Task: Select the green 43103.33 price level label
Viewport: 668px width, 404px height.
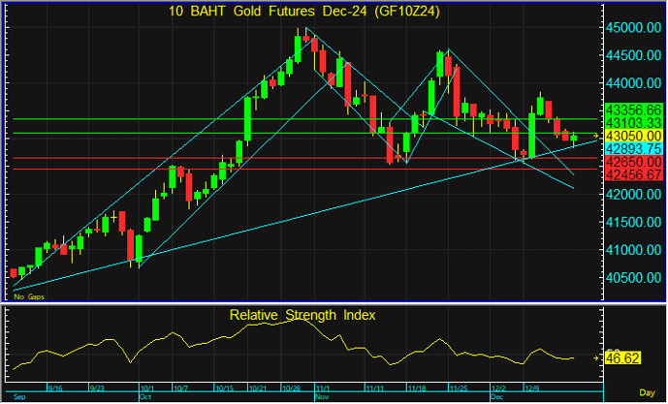Action: 632,124
